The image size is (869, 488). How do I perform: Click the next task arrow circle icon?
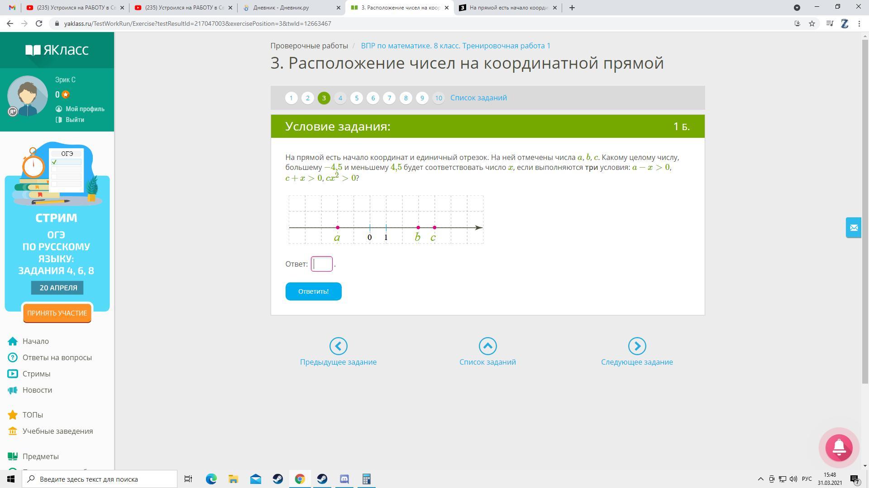click(x=637, y=346)
